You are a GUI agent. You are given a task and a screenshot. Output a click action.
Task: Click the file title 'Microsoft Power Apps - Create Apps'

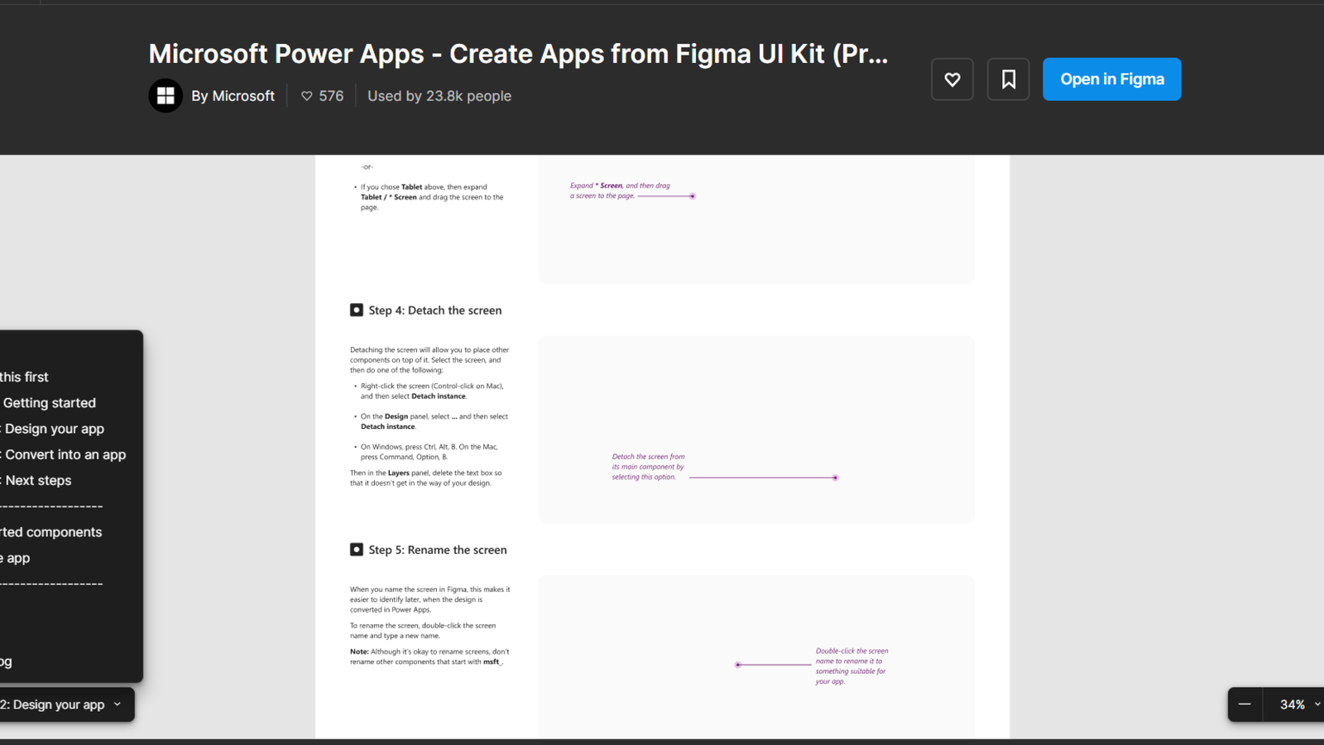518,54
